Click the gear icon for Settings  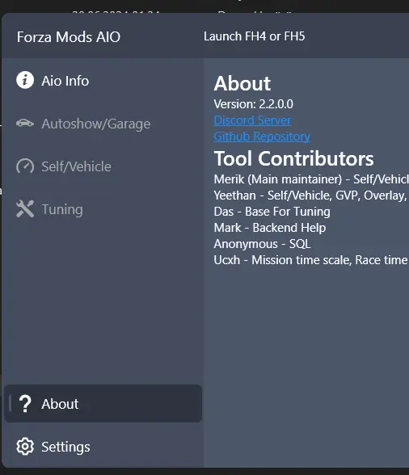(25, 446)
